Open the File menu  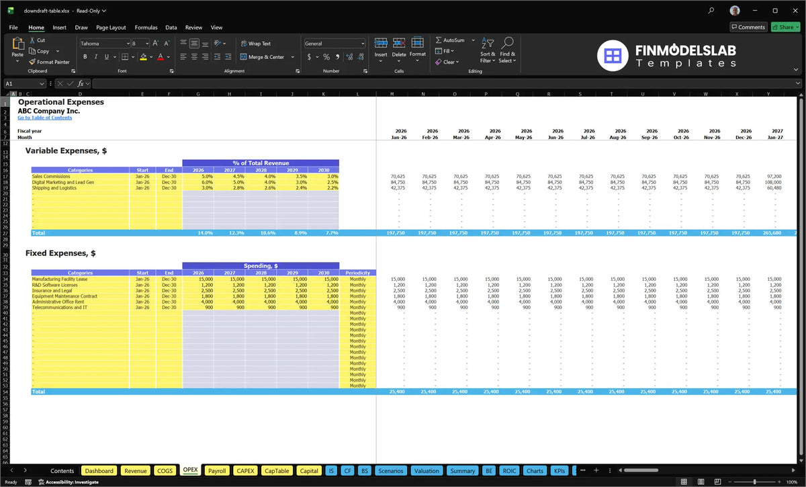tap(13, 28)
